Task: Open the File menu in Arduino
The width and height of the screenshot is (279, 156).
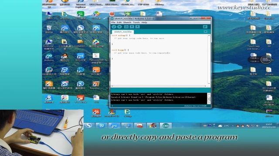Action: pos(113,23)
